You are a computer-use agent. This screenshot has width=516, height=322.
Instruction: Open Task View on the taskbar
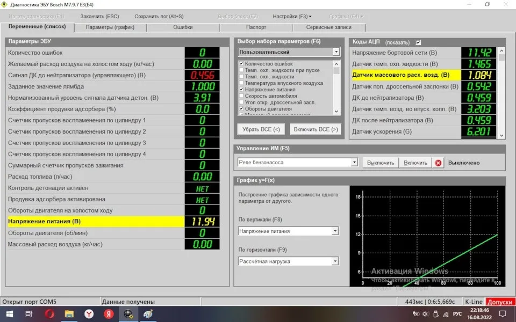30,314
